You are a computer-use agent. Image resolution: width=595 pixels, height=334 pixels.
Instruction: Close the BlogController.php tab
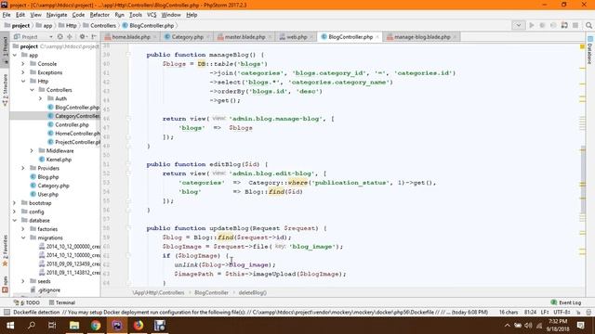pos(377,37)
